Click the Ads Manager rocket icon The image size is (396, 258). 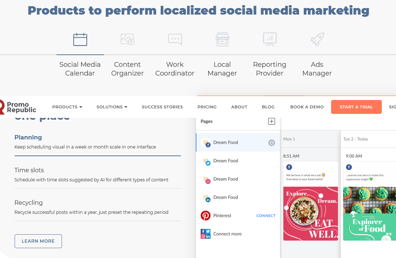tap(317, 39)
